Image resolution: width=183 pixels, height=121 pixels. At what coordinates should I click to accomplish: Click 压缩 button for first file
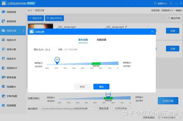tap(173, 31)
